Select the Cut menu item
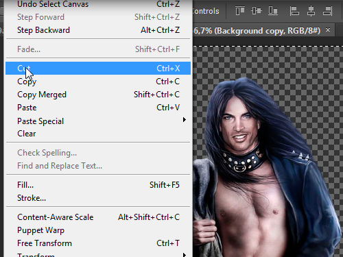Image resolution: width=343 pixels, height=257 pixels. (x=98, y=68)
